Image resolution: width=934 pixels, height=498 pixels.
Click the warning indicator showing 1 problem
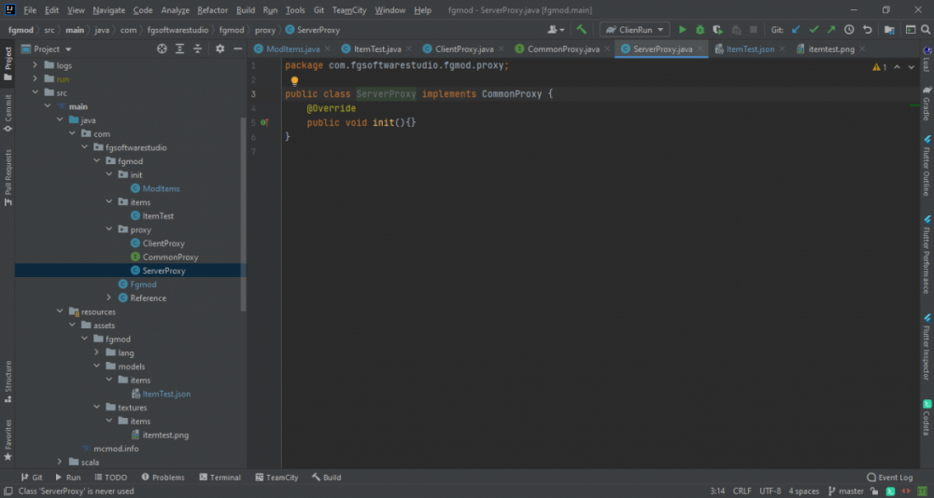click(879, 67)
